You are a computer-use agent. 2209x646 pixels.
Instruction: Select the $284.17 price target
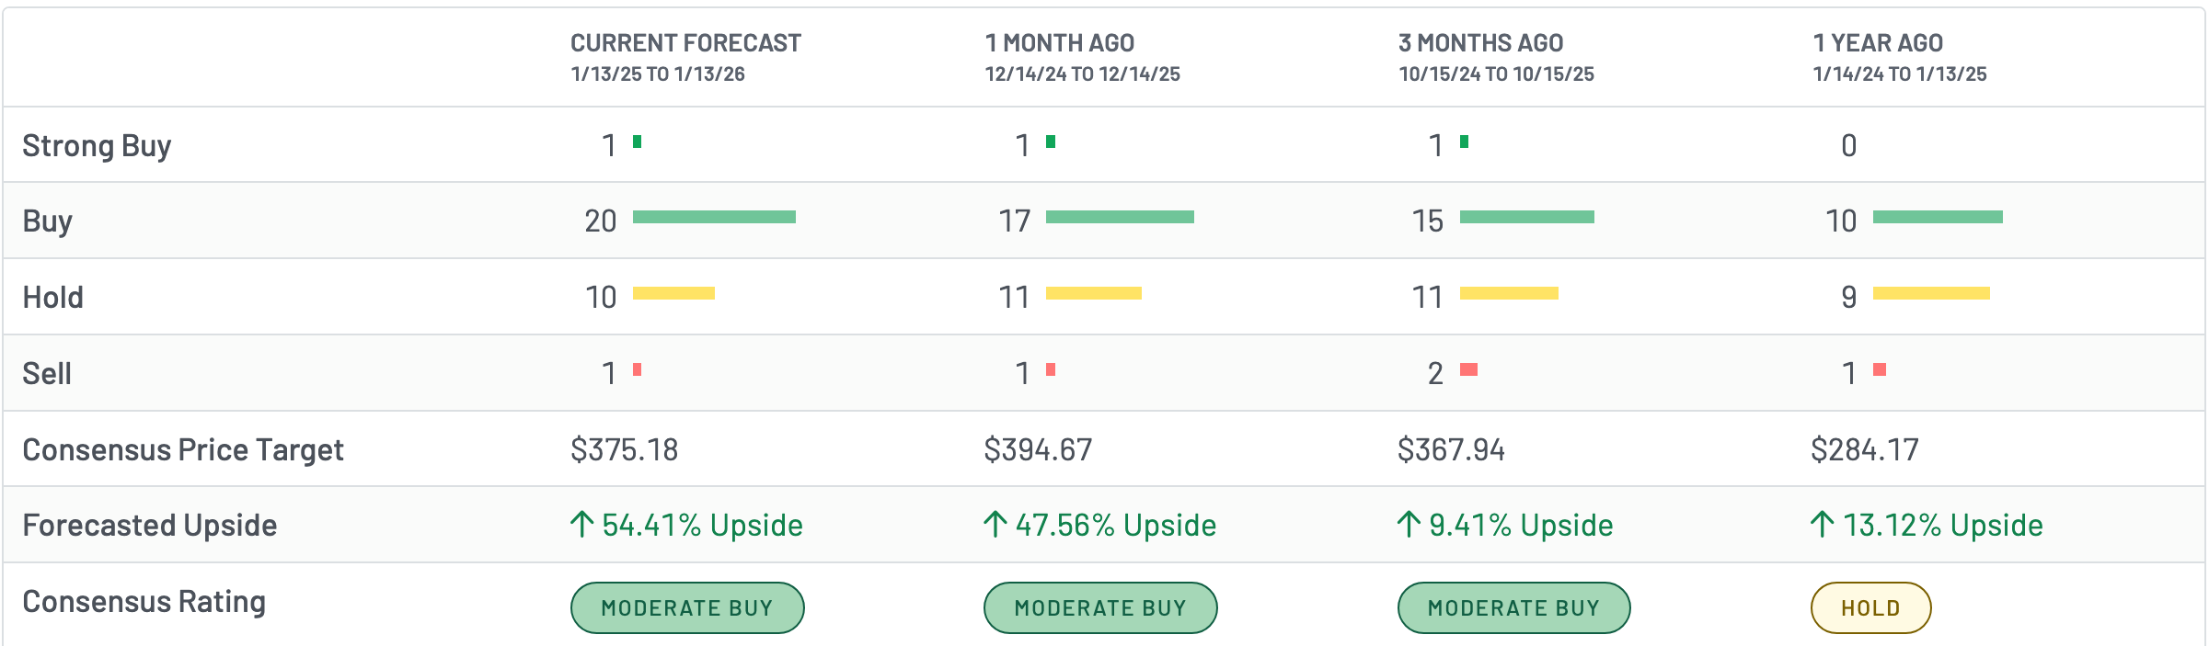pyautogui.click(x=1865, y=449)
